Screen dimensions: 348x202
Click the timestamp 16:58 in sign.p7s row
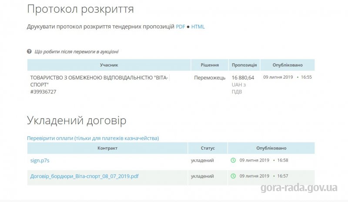pos(282,160)
